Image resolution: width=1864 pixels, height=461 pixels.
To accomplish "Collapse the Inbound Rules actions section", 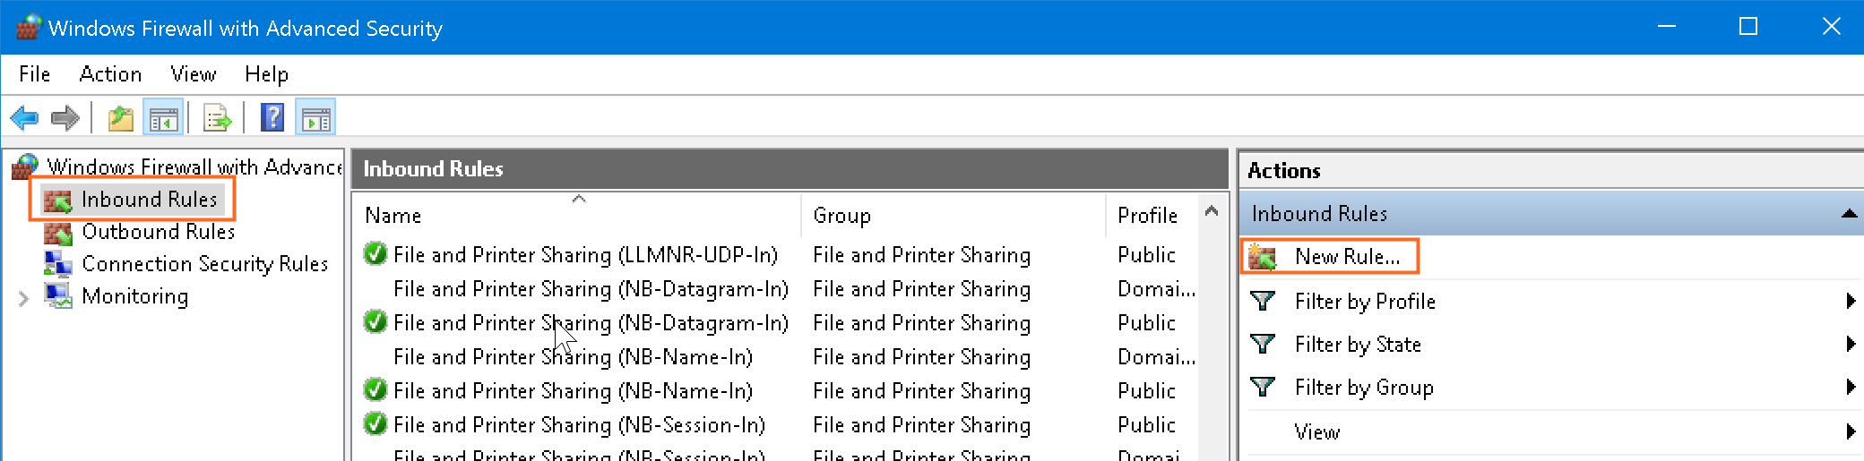I will point(1848,214).
